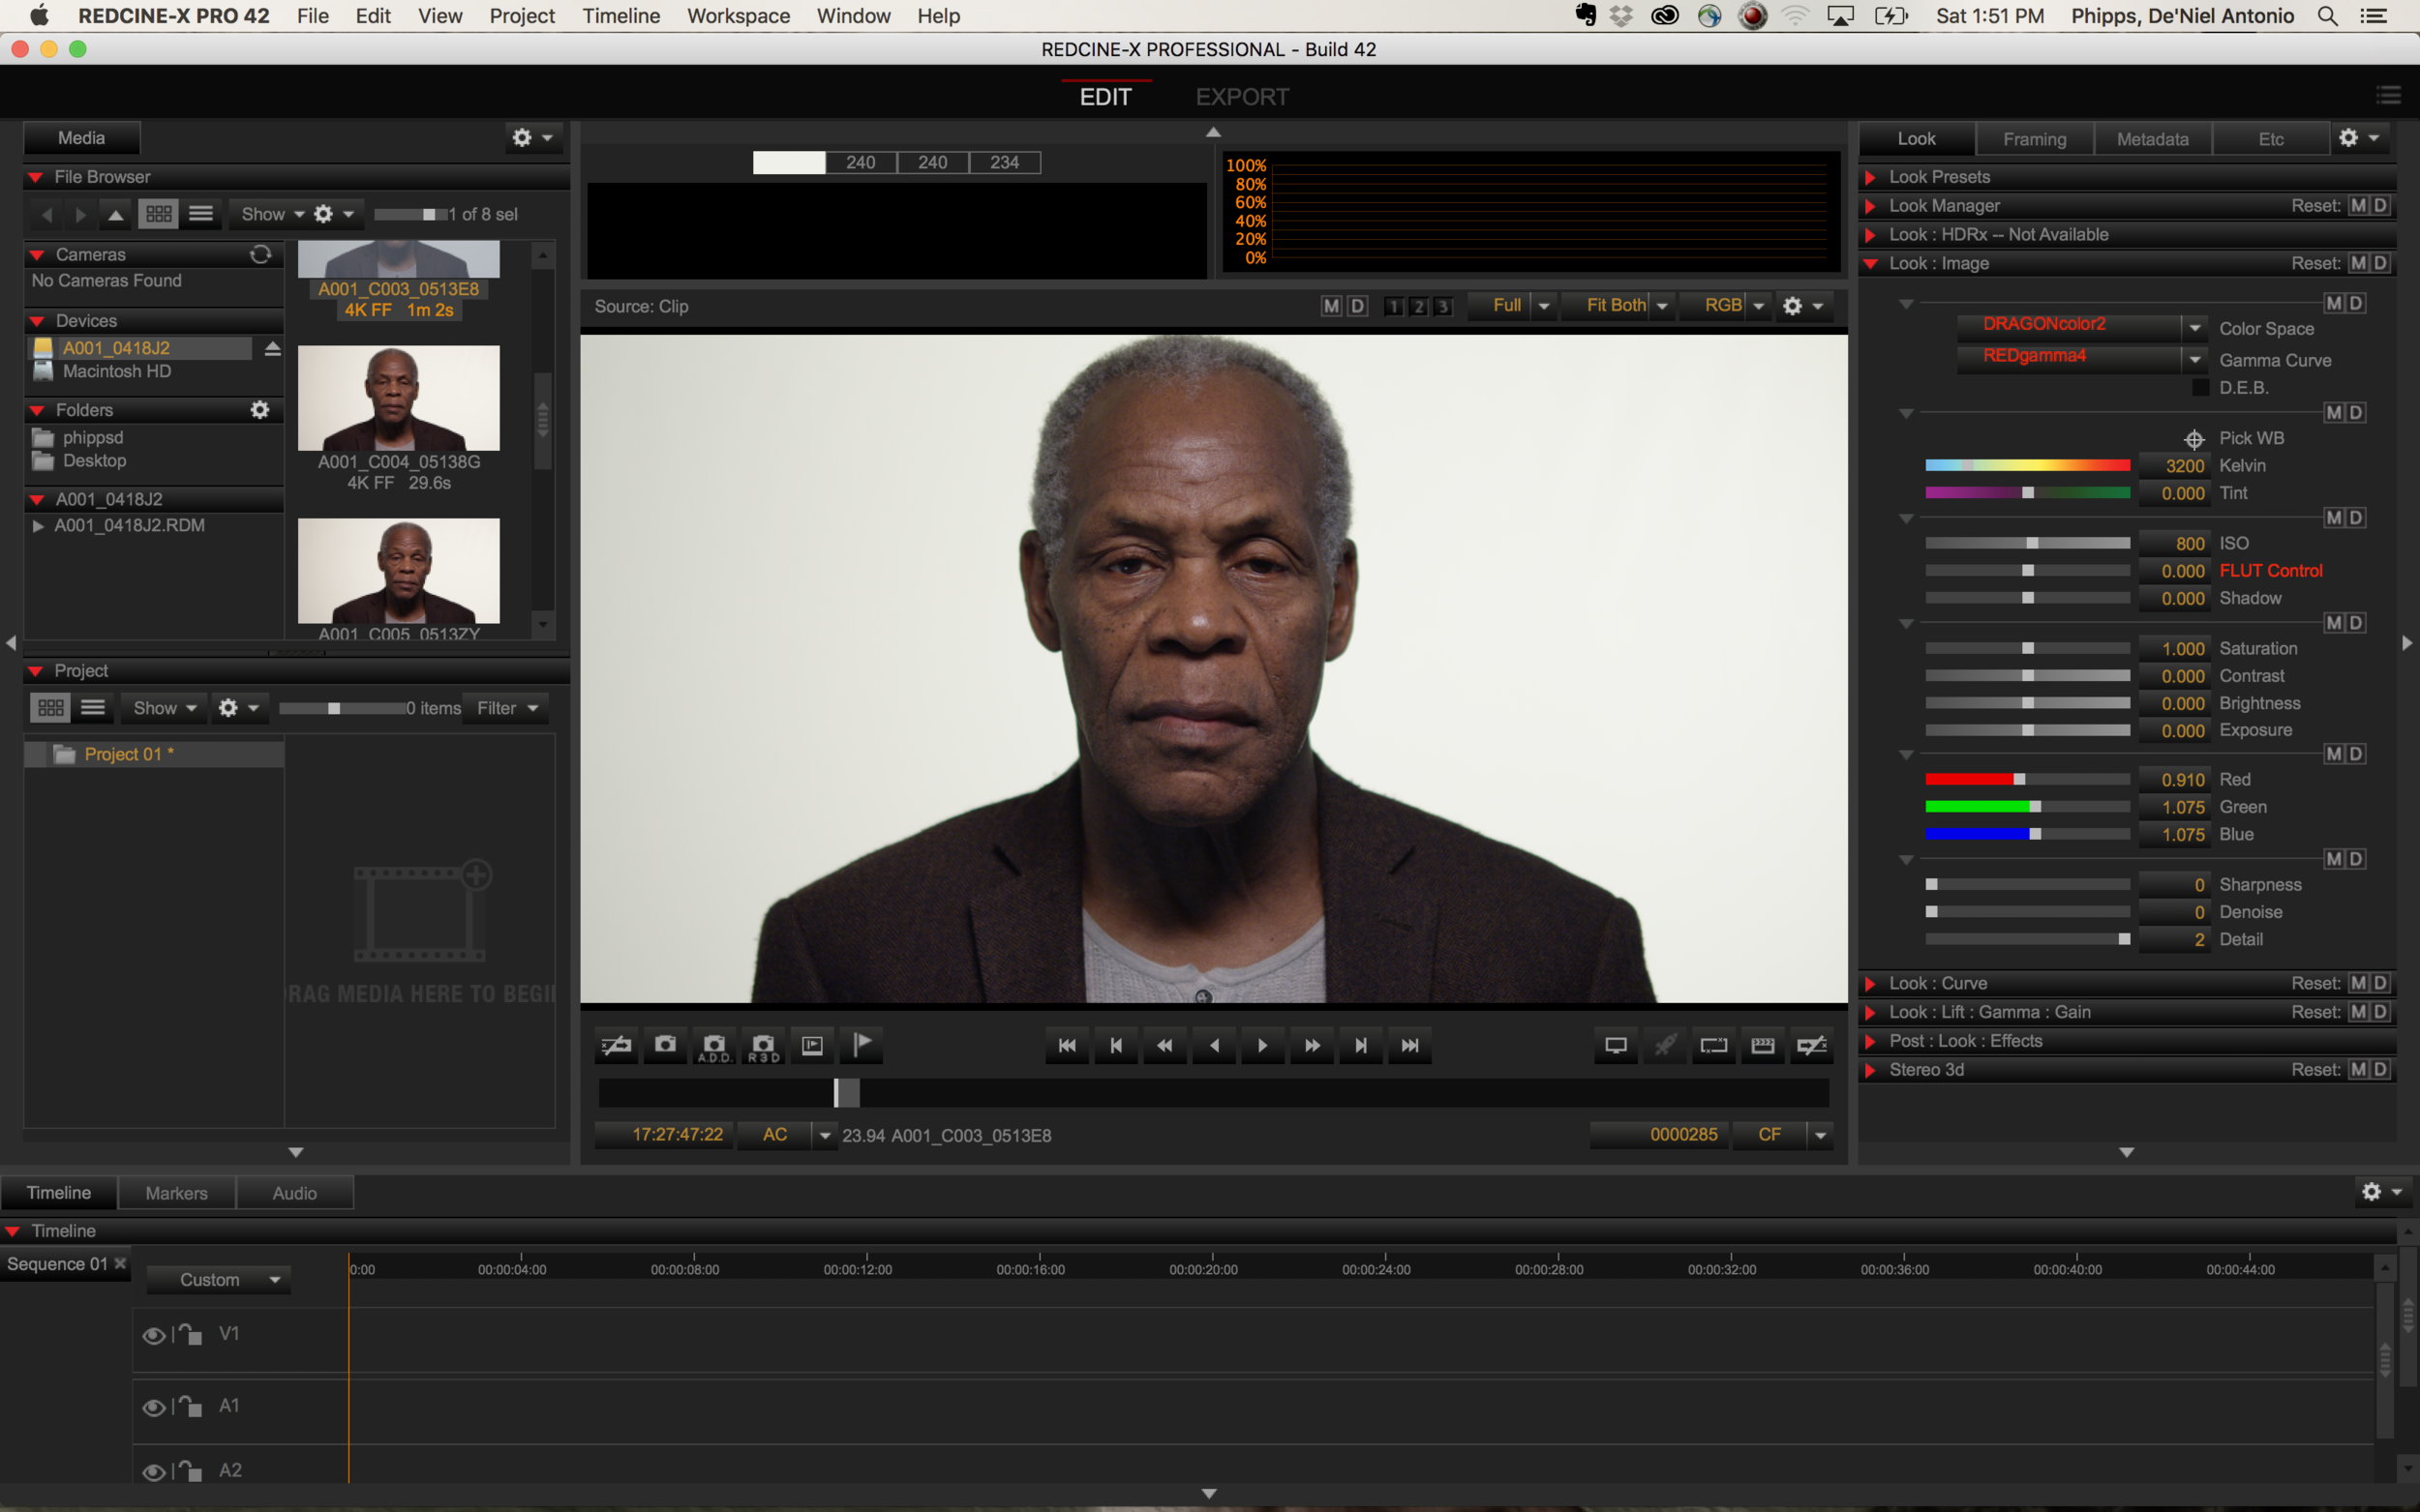This screenshot has width=2420, height=1512.
Task: Click the Pick WB crosshair icon
Action: click(x=2193, y=438)
